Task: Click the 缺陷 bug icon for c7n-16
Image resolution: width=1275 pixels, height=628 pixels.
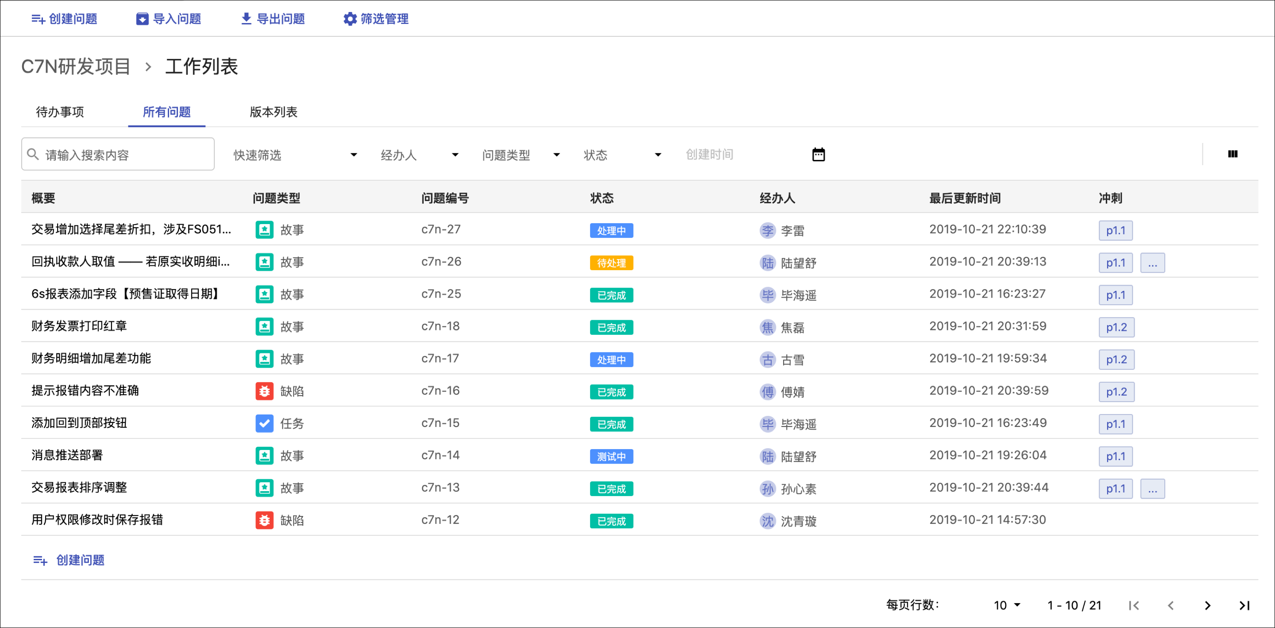Action: coord(264,391)
